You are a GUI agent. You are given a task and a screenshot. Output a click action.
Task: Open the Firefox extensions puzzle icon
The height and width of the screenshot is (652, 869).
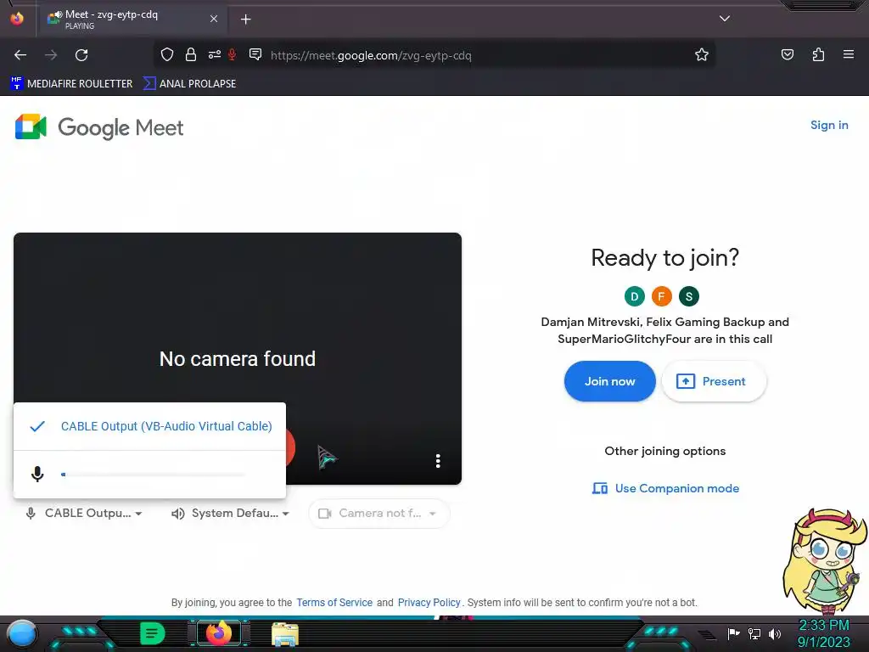818,54
